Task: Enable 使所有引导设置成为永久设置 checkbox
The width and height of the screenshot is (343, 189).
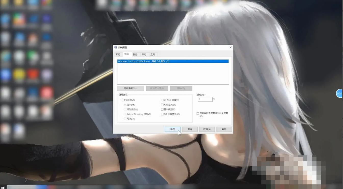Action: point(198,114)
